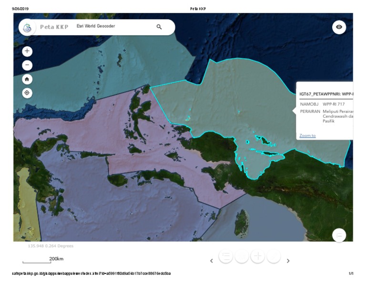Go to next widget with right chevron
Viewport: 366px width, 283px height.
288,261
